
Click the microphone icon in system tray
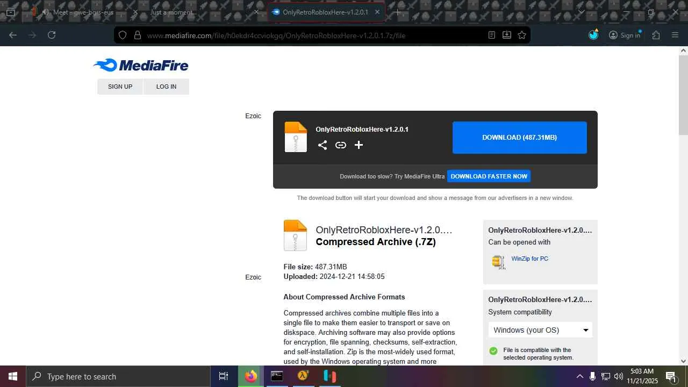592,376
